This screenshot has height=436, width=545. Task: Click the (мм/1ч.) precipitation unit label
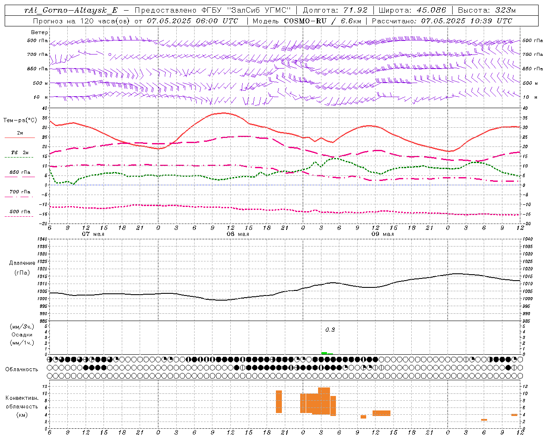coord(22,343)
